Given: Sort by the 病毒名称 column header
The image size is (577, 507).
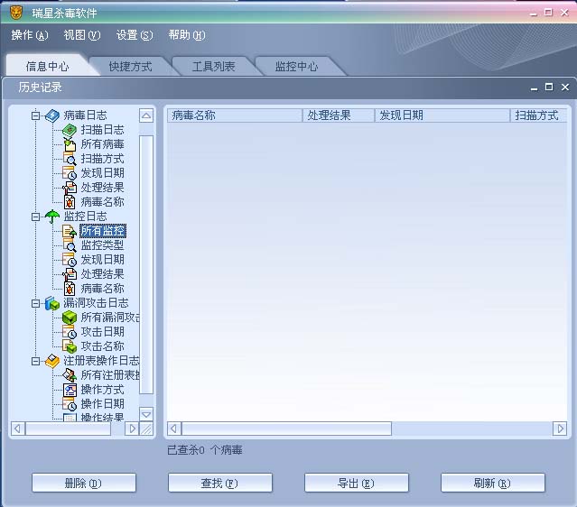Looking at the screenshot, I should tap(235, 115).
